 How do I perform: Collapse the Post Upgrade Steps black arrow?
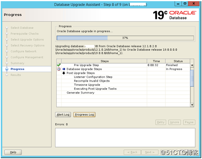[64, 73]
